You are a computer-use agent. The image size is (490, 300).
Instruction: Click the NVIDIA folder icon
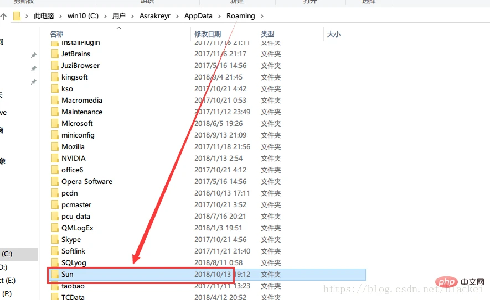point(55,158)
